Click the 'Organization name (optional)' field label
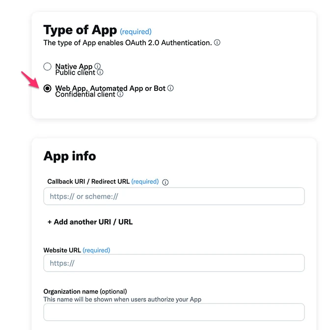 (x=85, y=291)
